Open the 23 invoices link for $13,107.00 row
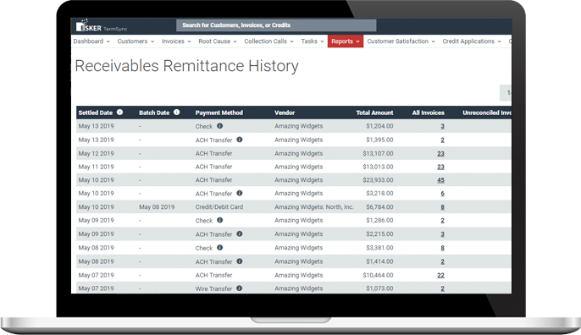581x335 pixels. (x=440, y=154)
